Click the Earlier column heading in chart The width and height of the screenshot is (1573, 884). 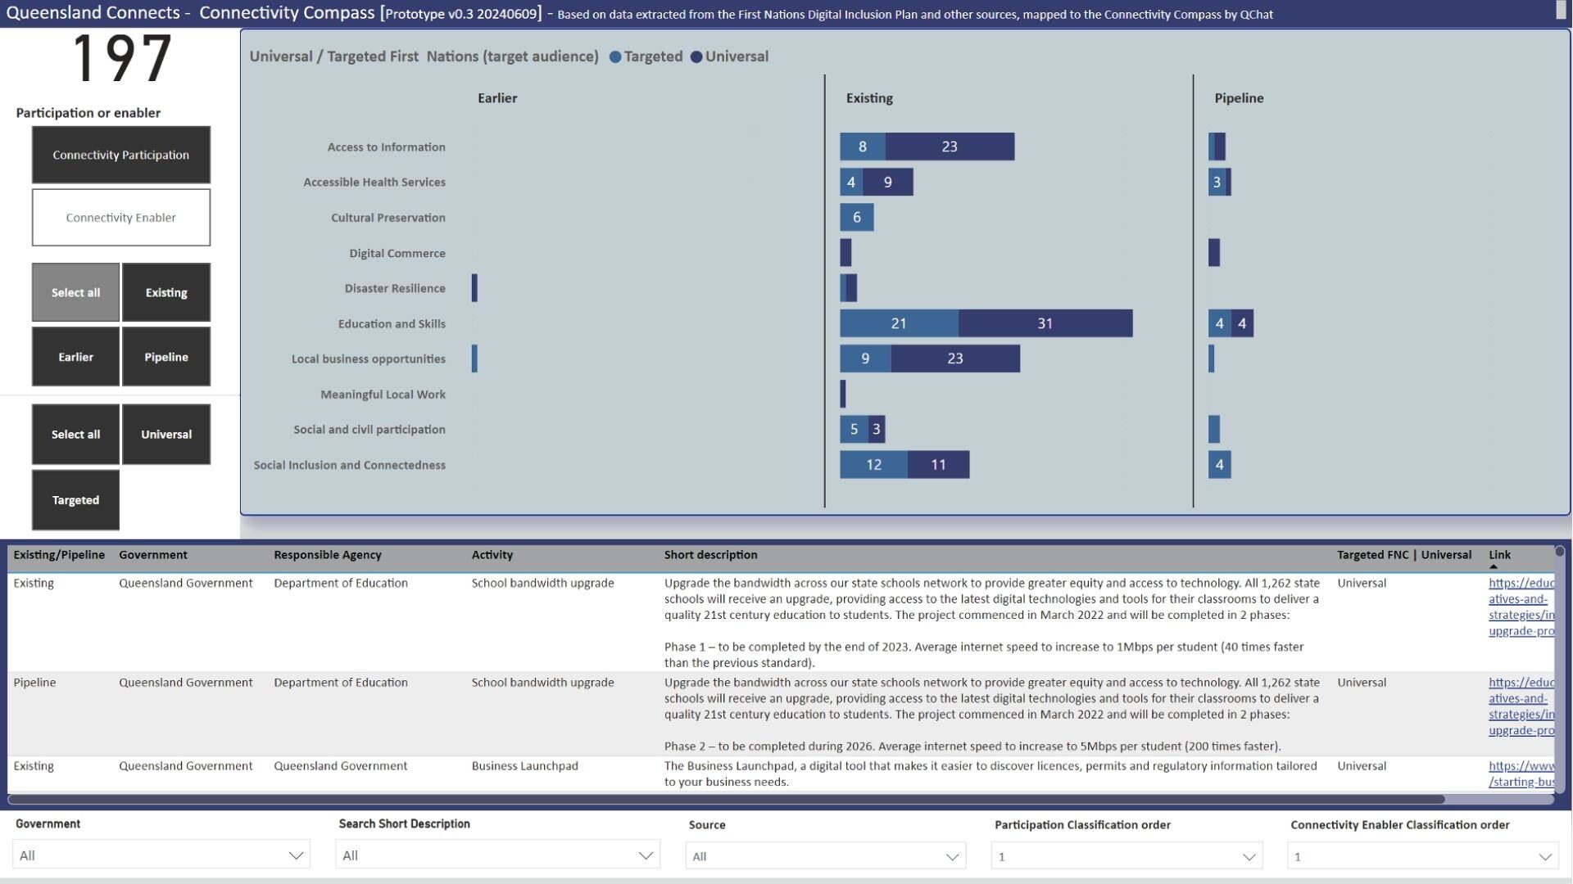pyautogui.click(x=497, y=98)
